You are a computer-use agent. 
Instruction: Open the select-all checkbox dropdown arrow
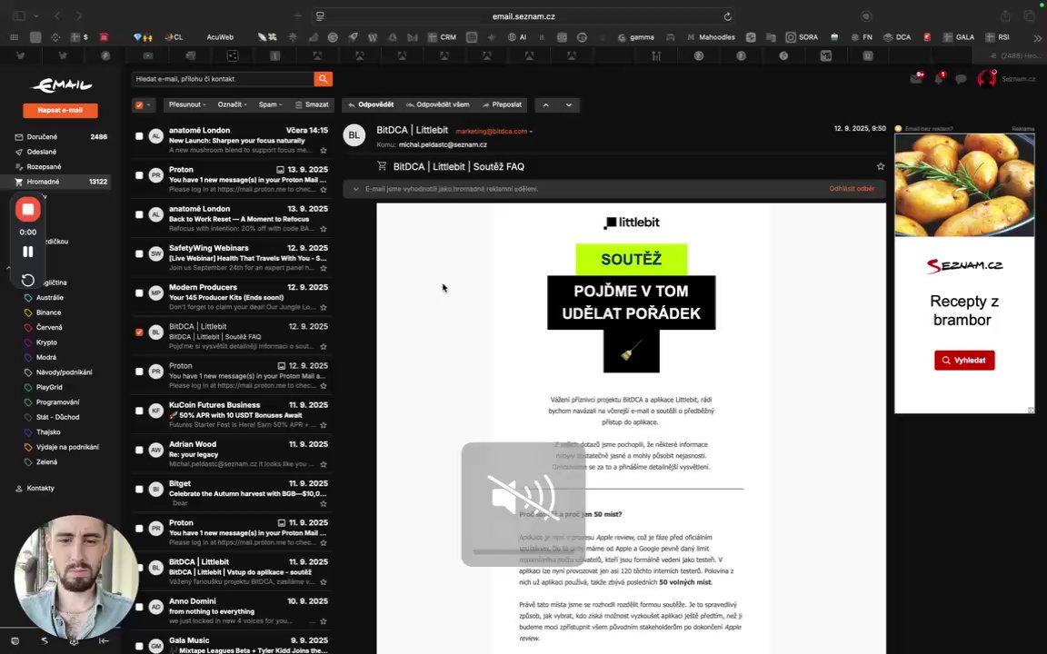pos(148,104)
